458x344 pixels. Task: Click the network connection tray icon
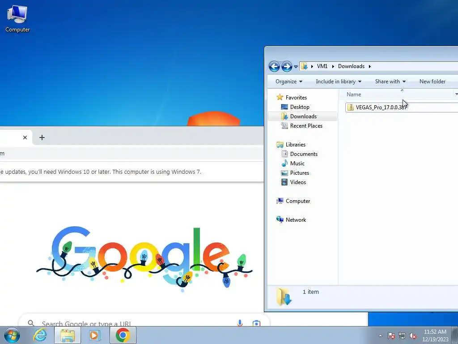402,335
